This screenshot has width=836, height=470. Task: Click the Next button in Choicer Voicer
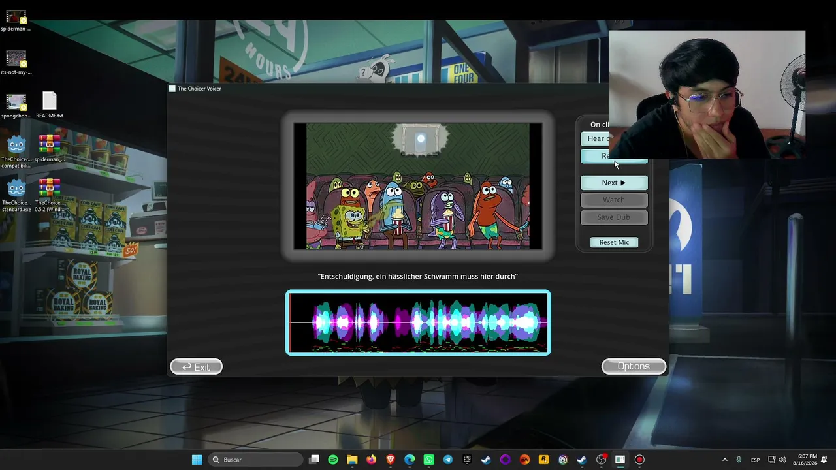tap(614, 183)
